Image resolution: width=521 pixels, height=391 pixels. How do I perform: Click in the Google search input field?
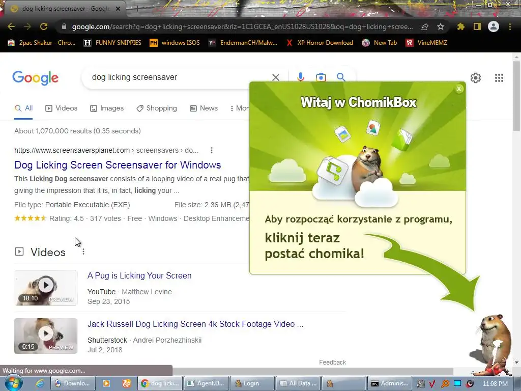tap(180, 77)
